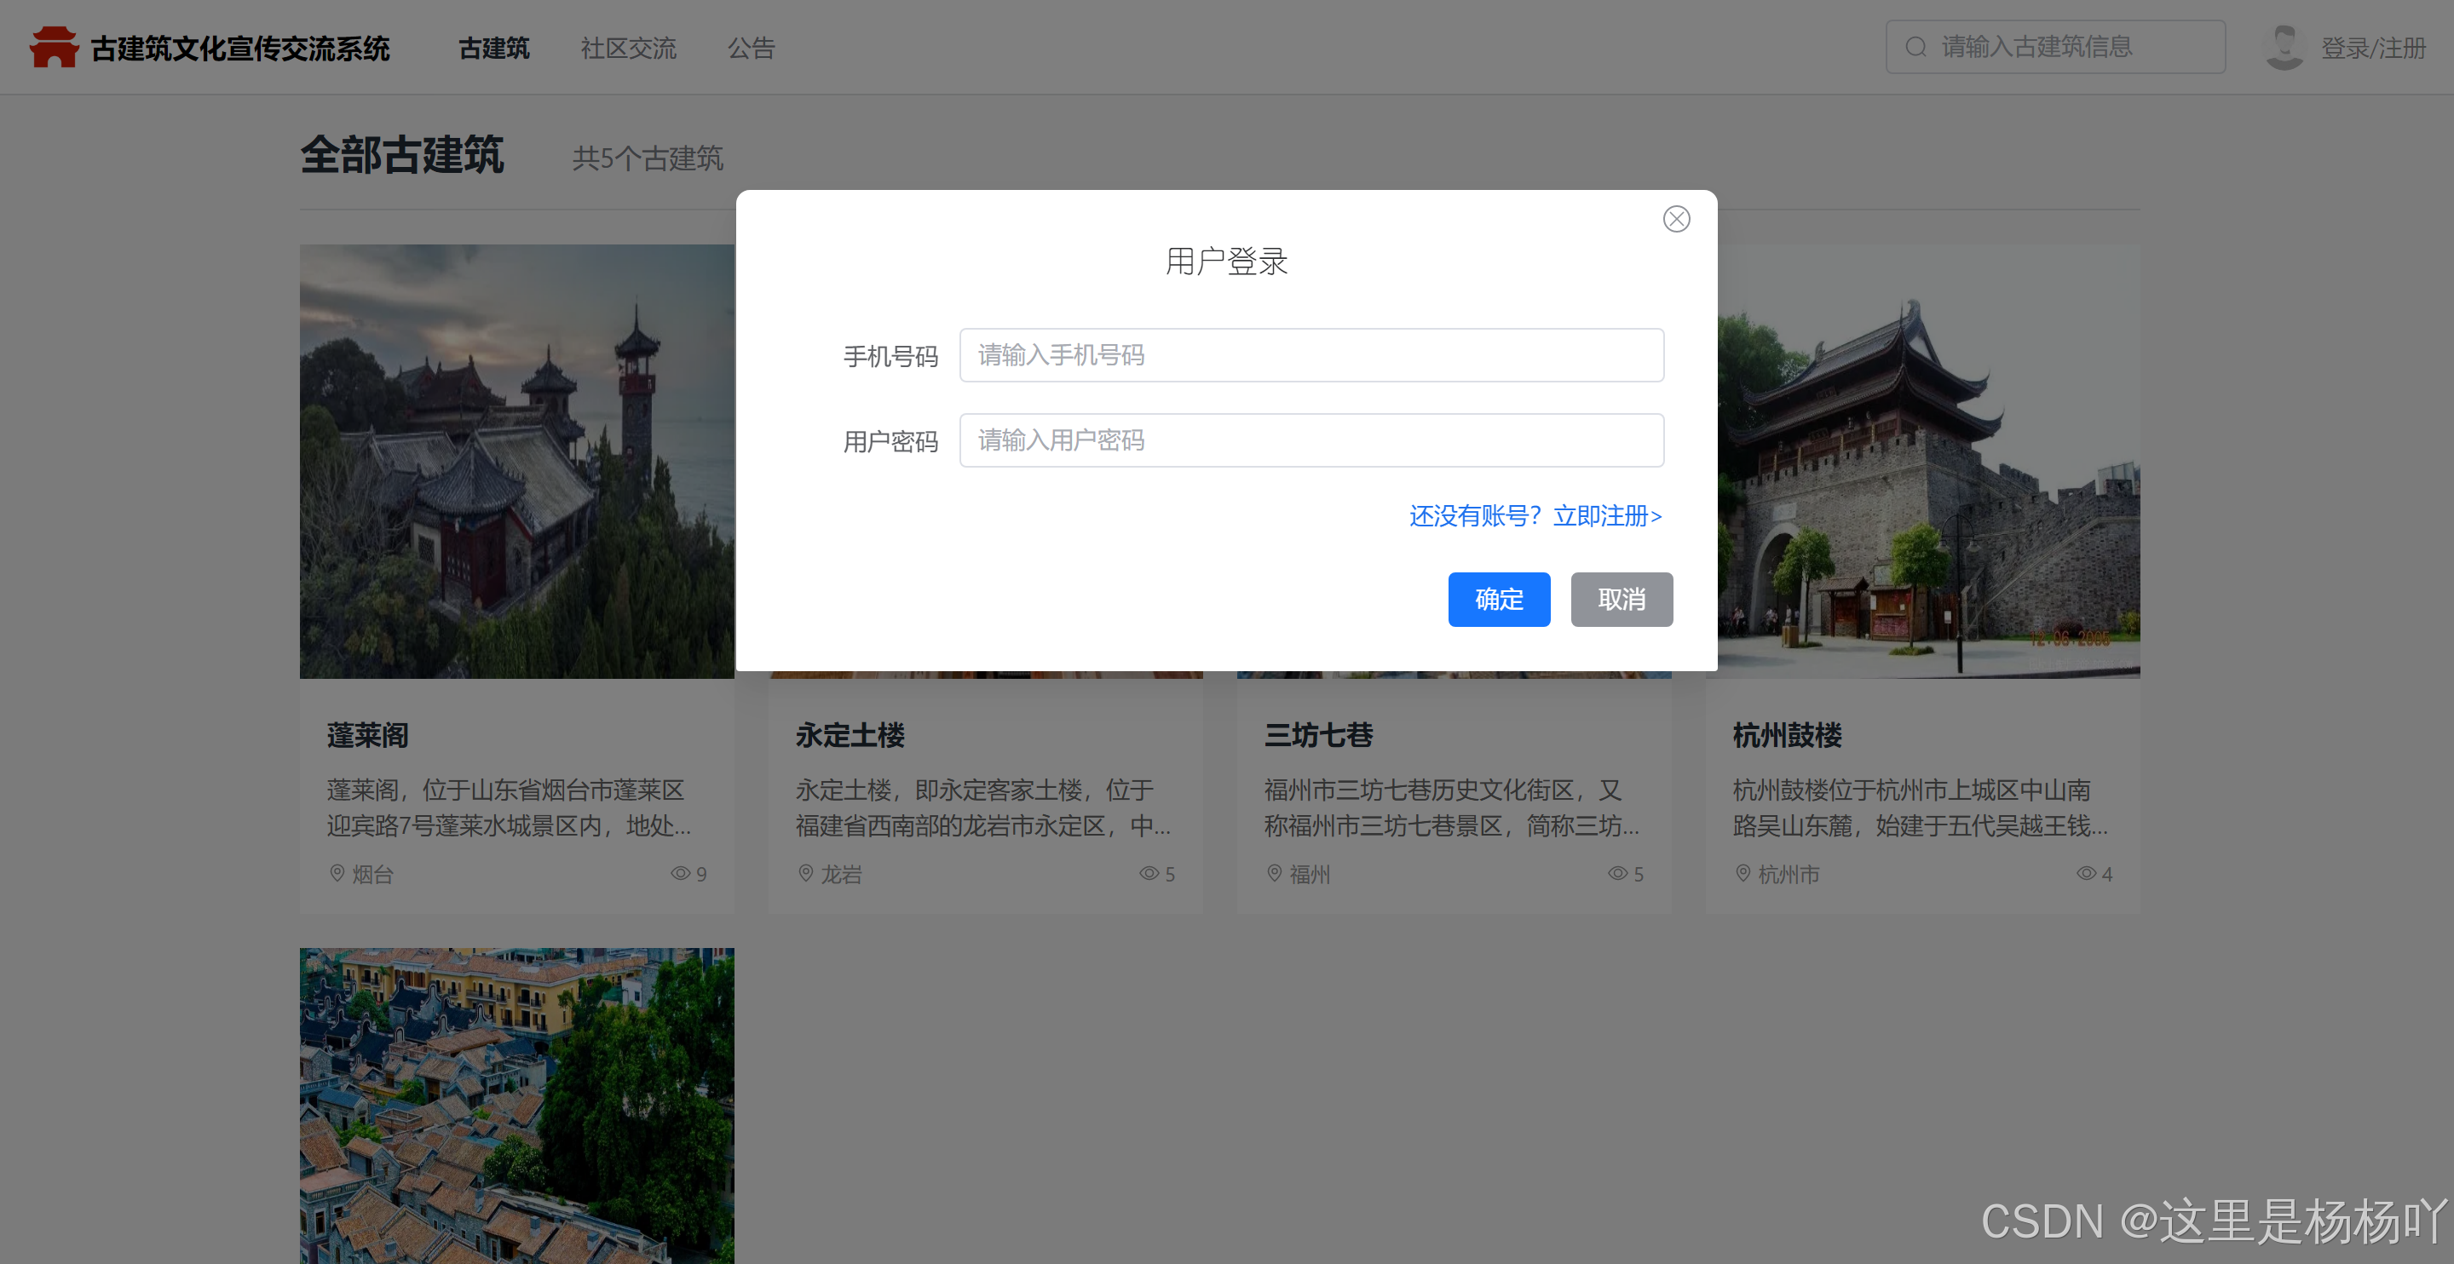Click the location pin beside 龙岩
2454x1264 pixels.
(805, 872)
